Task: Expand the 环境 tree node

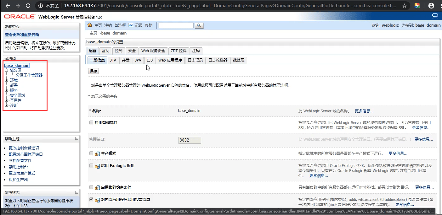Action: pos(6,80)
